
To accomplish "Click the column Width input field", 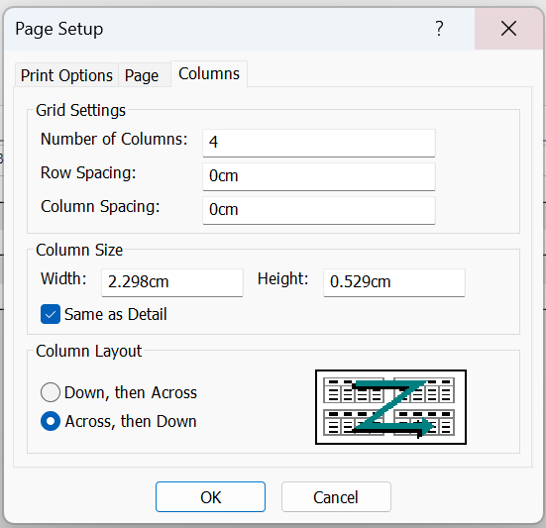I will pyautogui.click(x=172, y=282).
